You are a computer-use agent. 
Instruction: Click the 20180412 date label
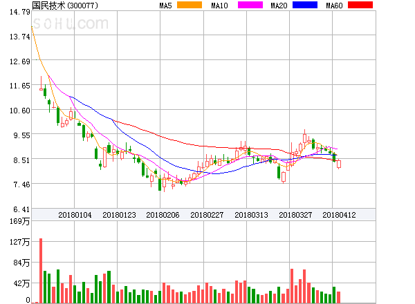click(339, 215)
